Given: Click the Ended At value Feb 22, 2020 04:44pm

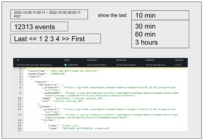Looking at the screenshot, I should click(x=156, y=65).
